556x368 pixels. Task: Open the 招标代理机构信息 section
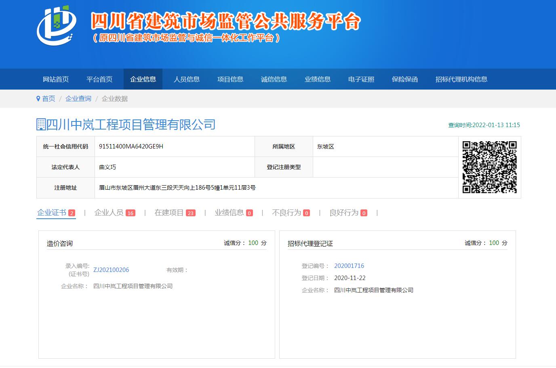(462, 79)
